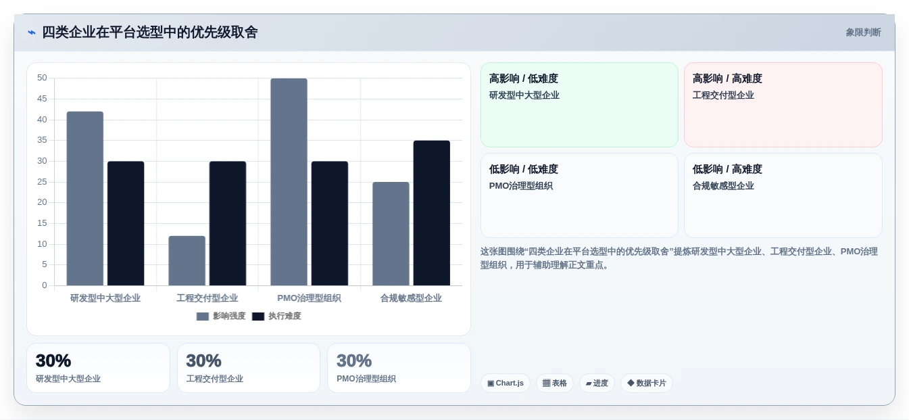The width and height of the screenshot is (909, 420).
Task: Open the 低影响 / 高难度 quadrant card
Action: 783,195
